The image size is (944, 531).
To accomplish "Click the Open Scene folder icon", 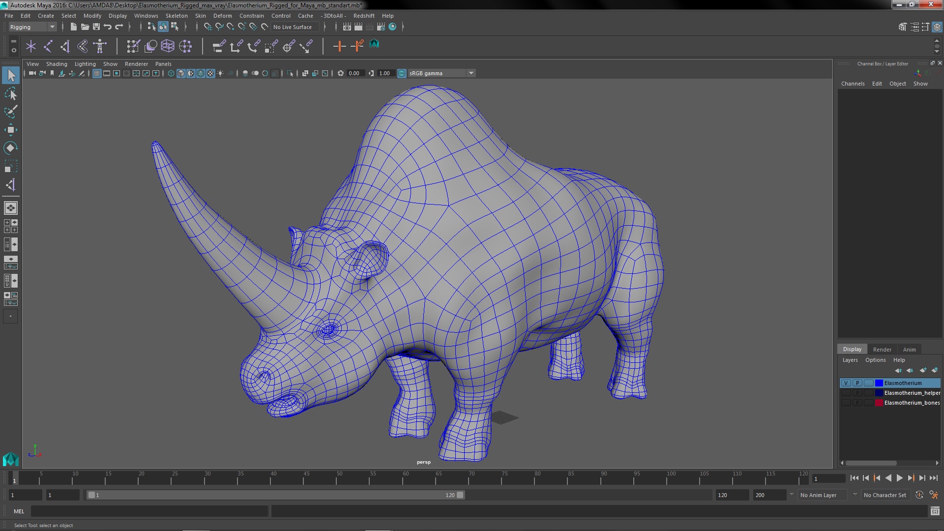I will (x=85, y=27).
